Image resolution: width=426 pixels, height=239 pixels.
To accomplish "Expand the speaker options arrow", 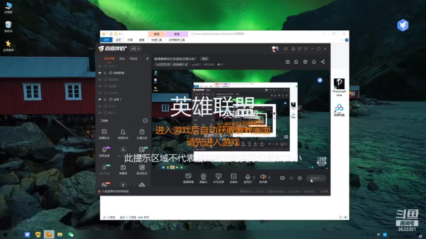I will click(x=269, y=177).
